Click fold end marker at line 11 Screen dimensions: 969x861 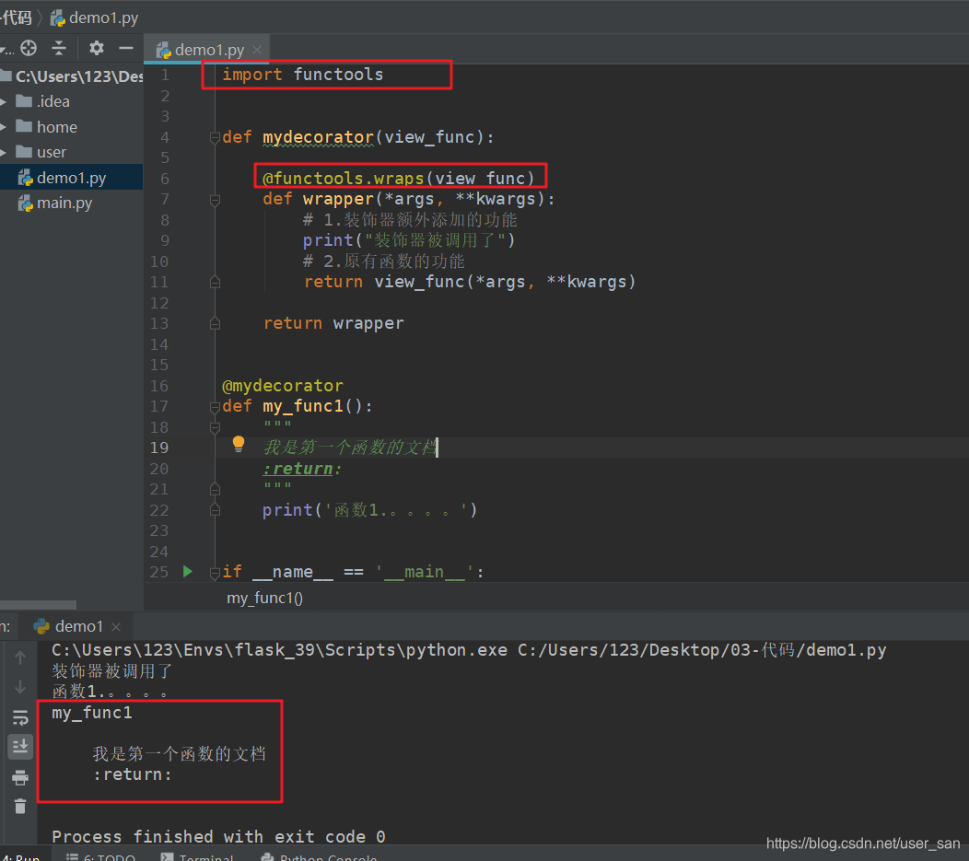215,282
